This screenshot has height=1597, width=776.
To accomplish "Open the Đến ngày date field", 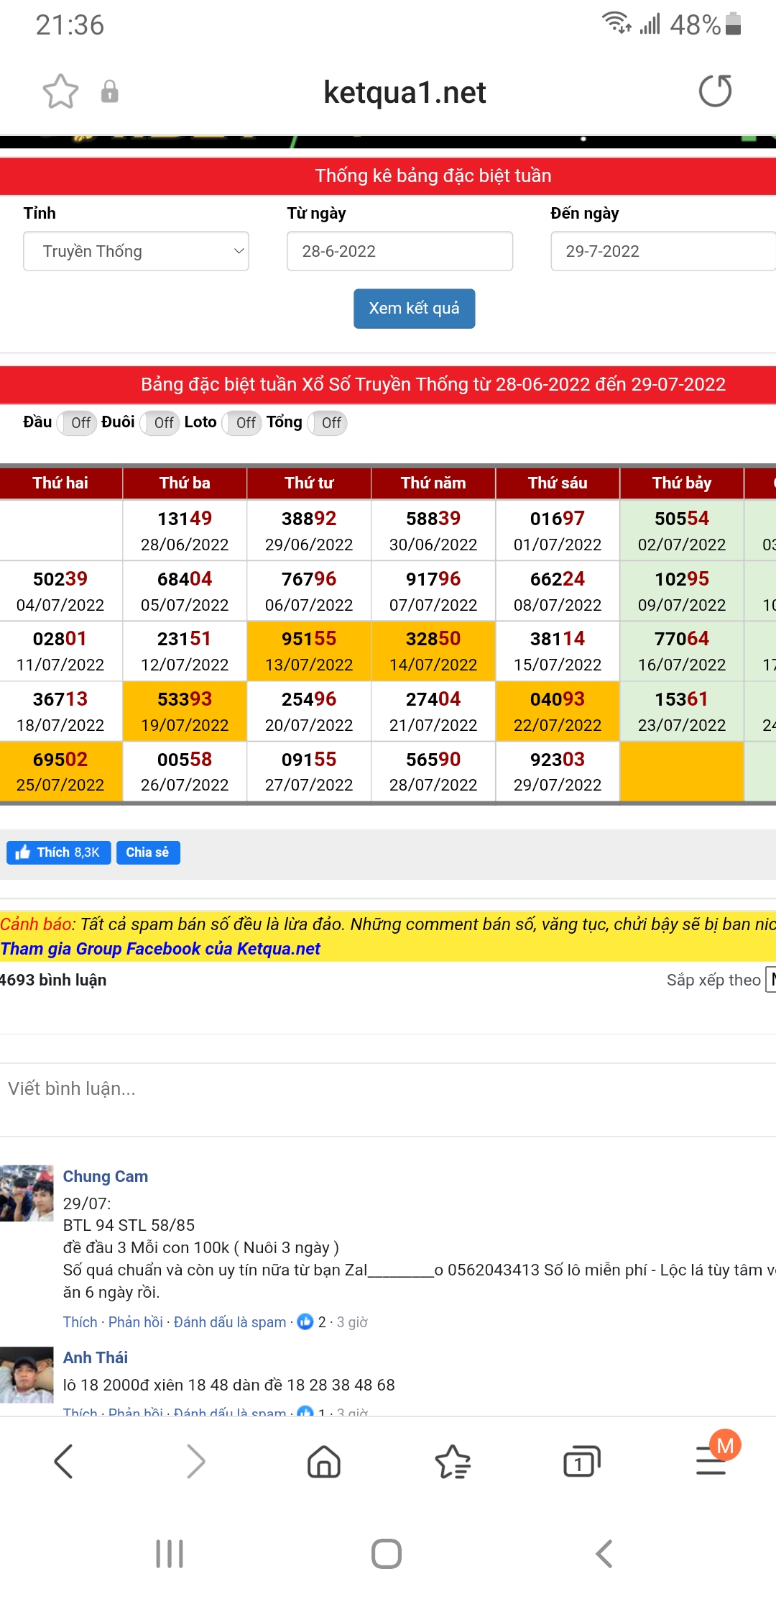I will (x=661, y=251).
